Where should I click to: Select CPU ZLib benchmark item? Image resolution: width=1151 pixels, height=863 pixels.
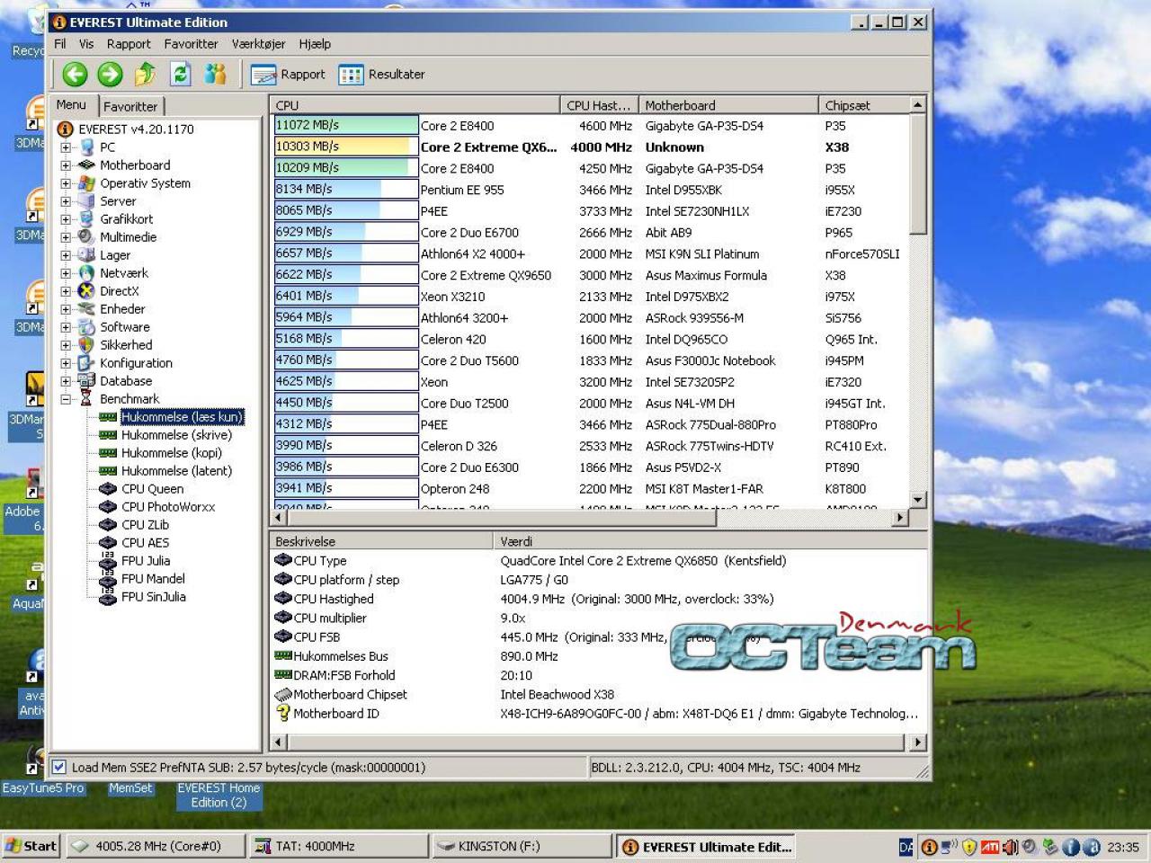145,525
